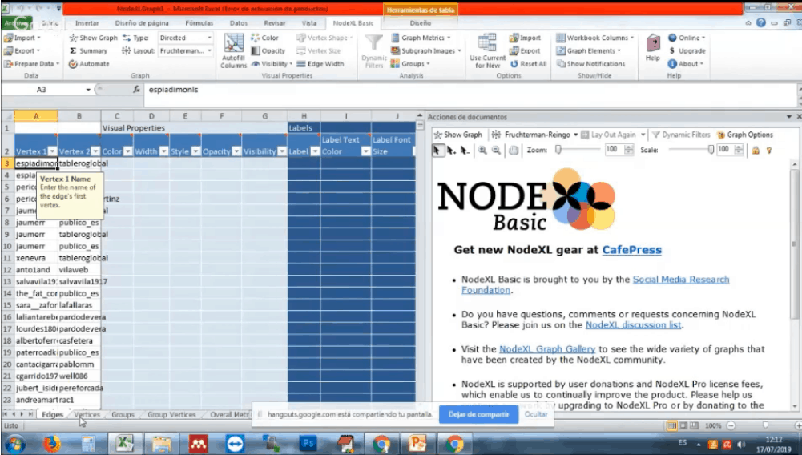802x455 pixels.
Task: Click the formula bar input field
Action: coord(470,90)
